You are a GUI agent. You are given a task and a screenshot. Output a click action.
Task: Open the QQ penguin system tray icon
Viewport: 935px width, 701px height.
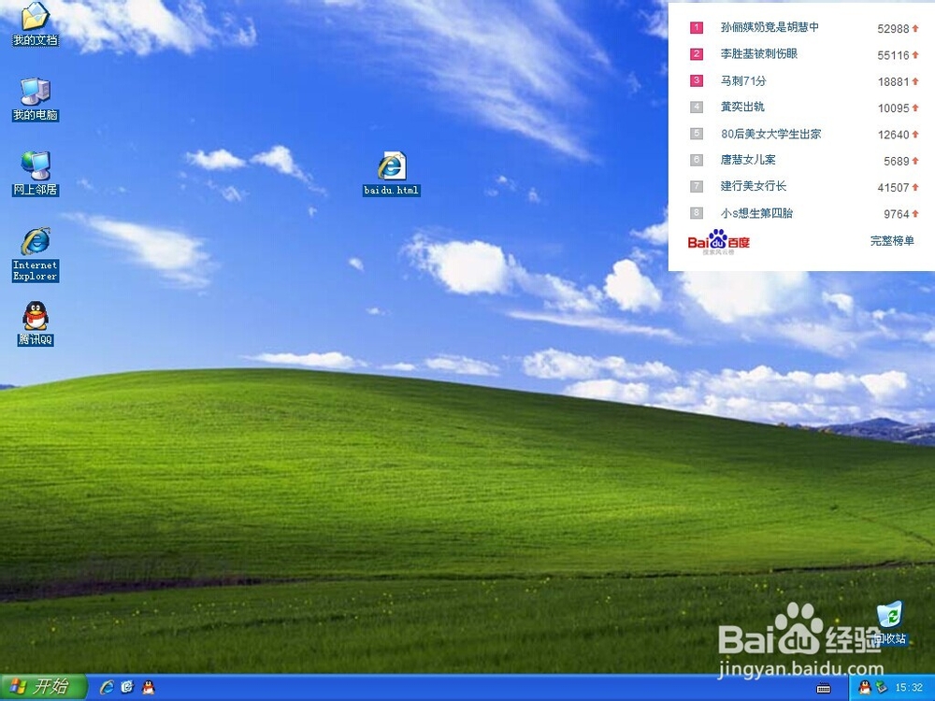tap(864, 687)
